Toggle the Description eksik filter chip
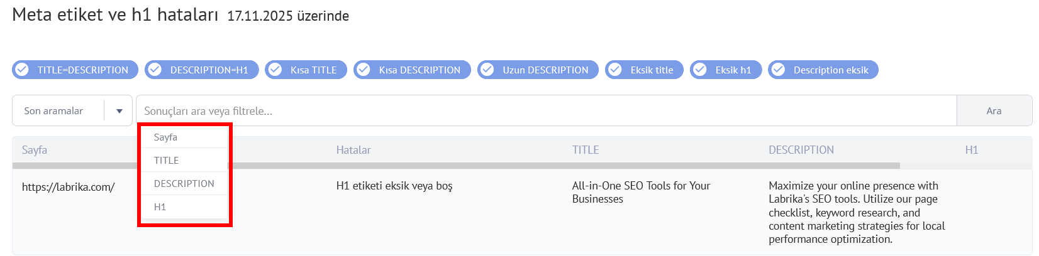The width and height of the screenshot is (1039, 256). 823,70
